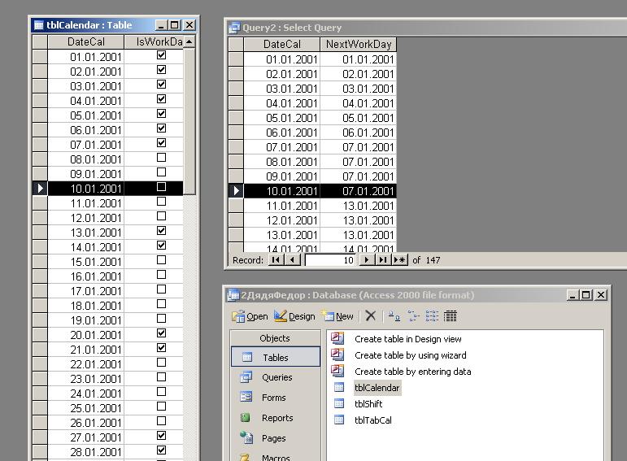Image resolution: width=627 pixels, height=461 pixels.
Task: Click the Open button in database window
Action: point(250,316)
